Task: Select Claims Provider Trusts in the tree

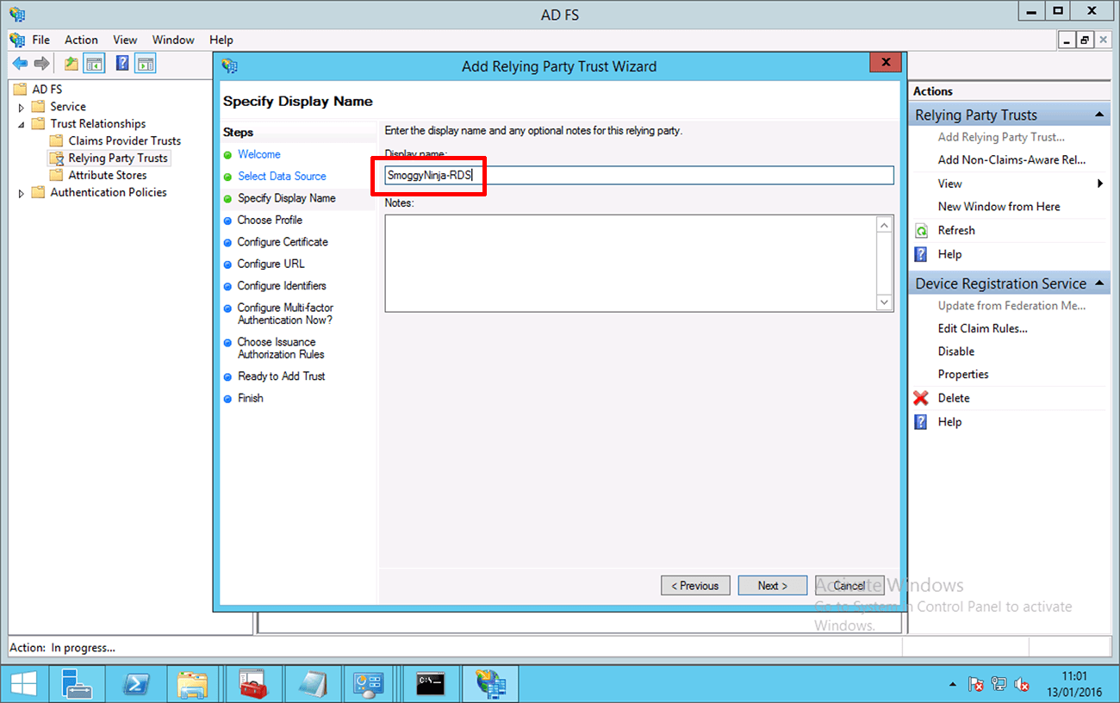Action: point(124,141)
